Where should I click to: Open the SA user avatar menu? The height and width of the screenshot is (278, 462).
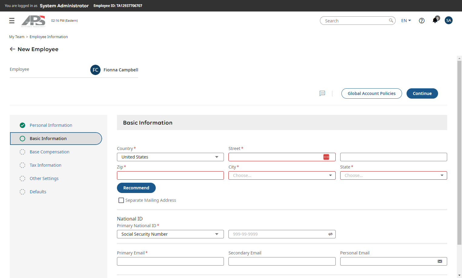click(449, 21)
